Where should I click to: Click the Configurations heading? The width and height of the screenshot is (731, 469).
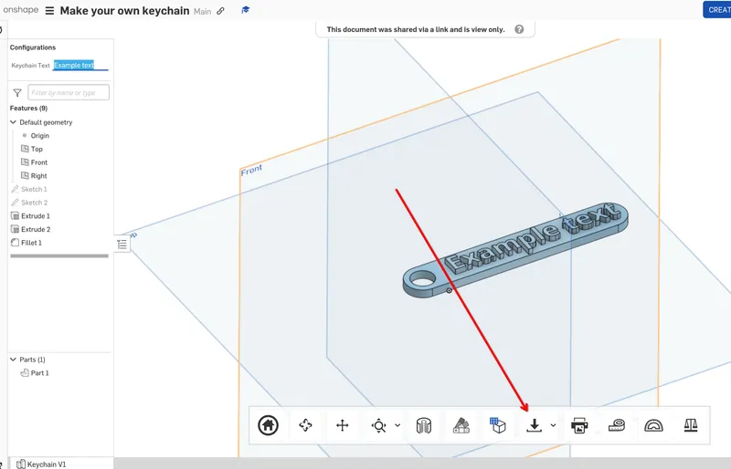[33, 47]
